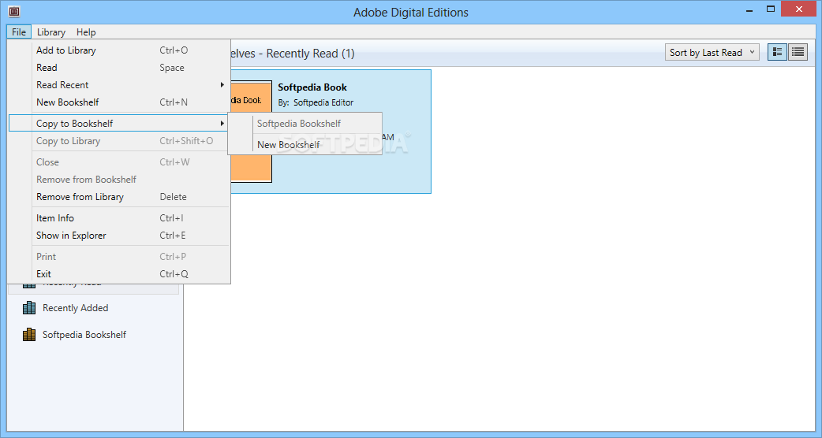The image size is (822, 438).
Task: Open the File menu
Action: [19, 32]
